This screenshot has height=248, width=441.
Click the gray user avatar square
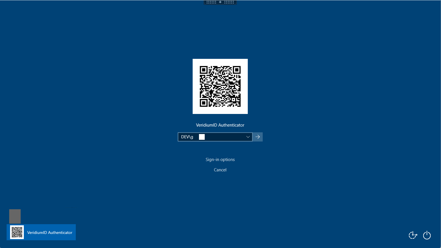[15, 216]
